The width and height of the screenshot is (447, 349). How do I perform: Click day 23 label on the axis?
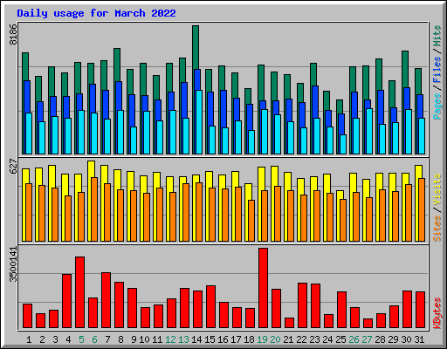click(x=314, y=339)
